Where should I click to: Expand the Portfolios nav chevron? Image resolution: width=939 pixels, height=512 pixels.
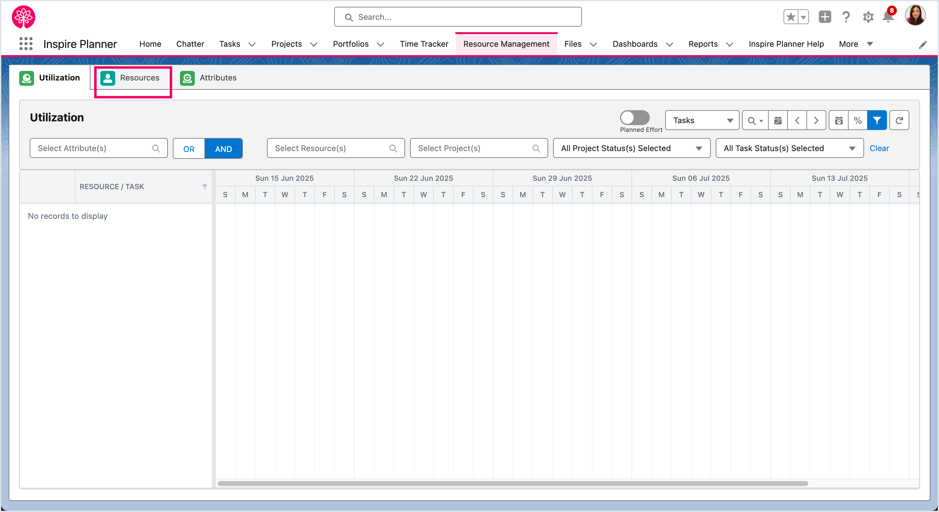[381, 45]
